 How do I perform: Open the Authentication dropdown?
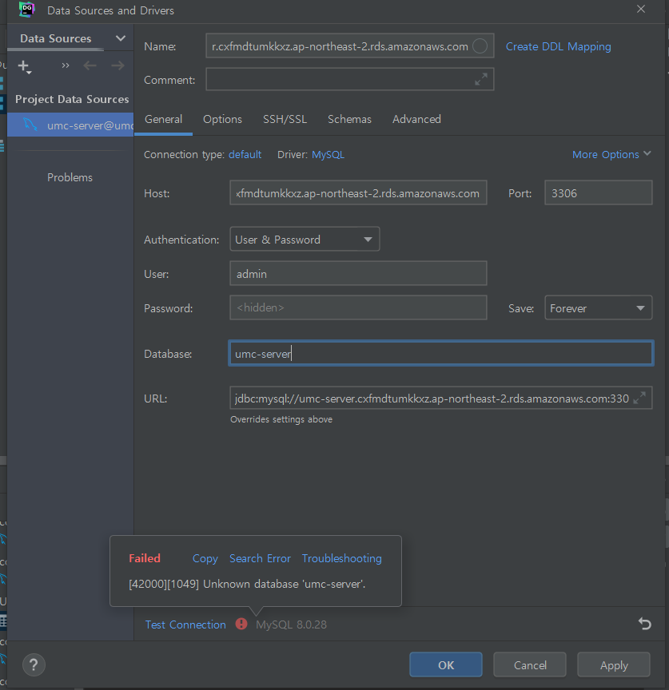click(x=305, y=240)
